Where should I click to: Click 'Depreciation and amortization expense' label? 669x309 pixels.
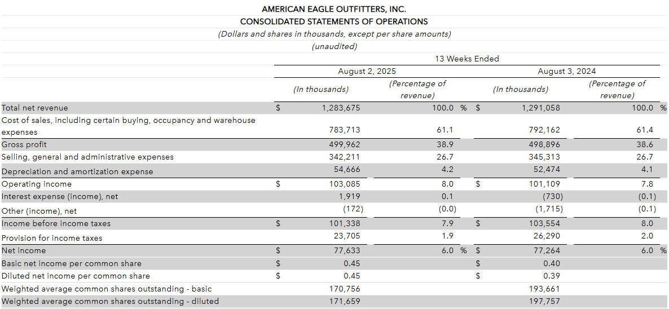point(77,171)
